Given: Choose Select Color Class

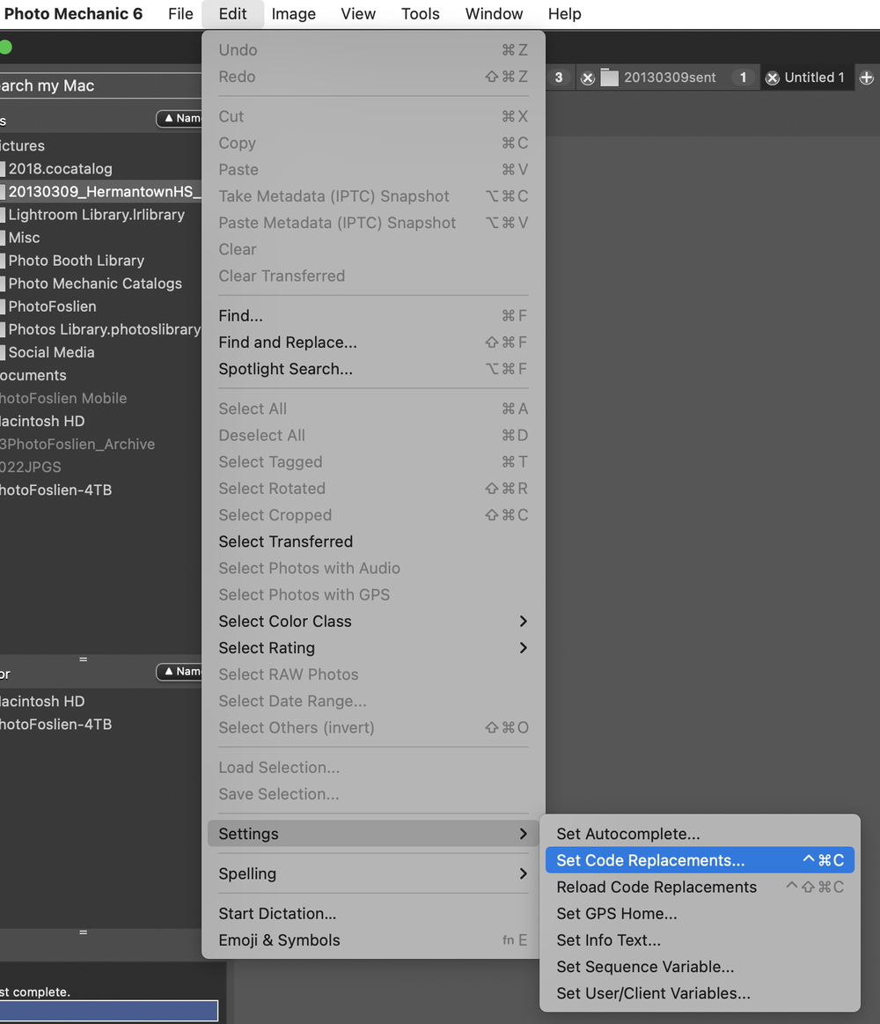Looking at the screenshot, I should pyautogui.click(x=373, y=621).
